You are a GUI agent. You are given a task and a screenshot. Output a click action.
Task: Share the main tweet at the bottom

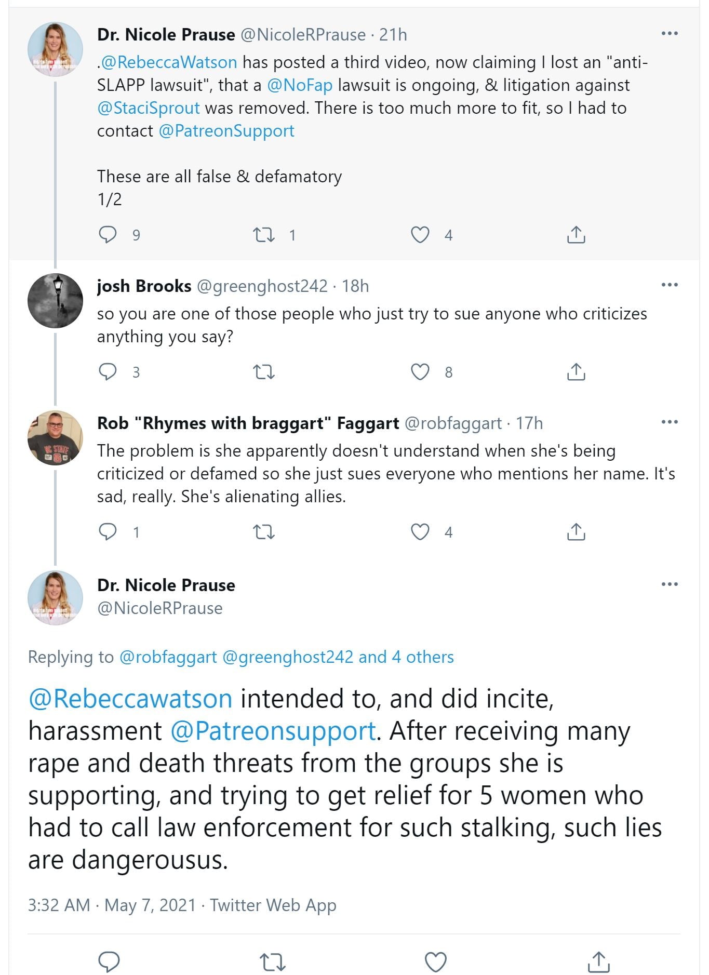pos(599,961)
